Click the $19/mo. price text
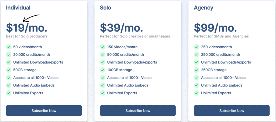 [27, 28]
